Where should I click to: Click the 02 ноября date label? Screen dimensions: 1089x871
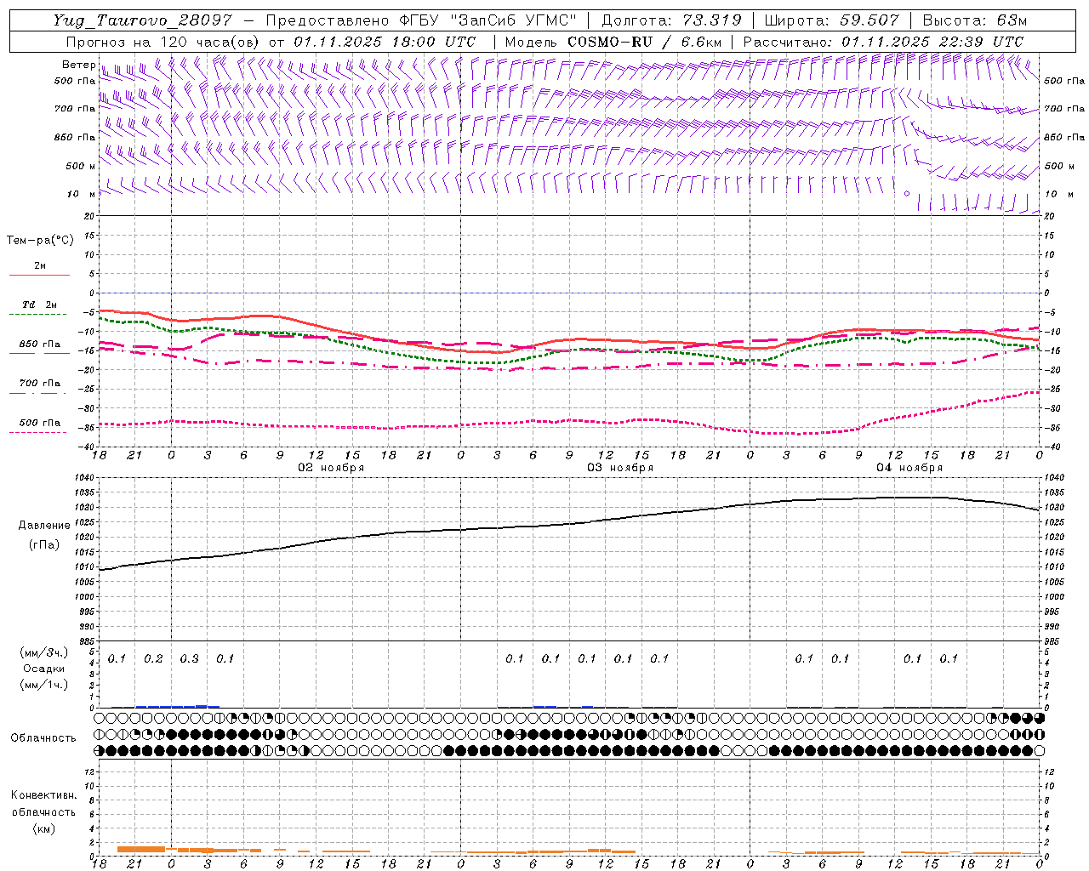point(331,468)
